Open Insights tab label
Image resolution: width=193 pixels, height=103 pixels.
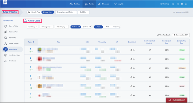(x=121, y=4)
